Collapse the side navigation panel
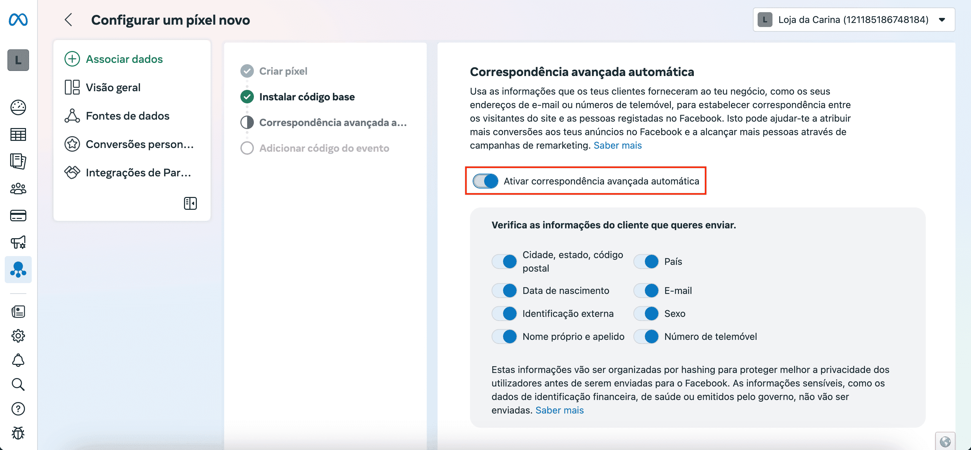 click(190, 203)
